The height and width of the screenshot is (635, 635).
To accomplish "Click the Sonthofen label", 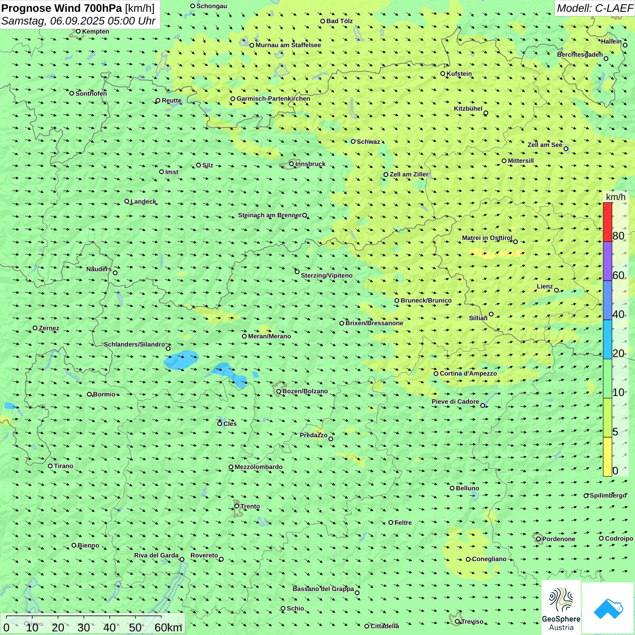I will [x=91, y=93].
